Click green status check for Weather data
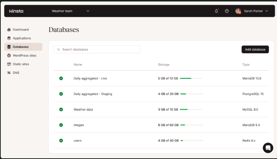The height and width of the screenshot is (159, 277). click(61, 109)
